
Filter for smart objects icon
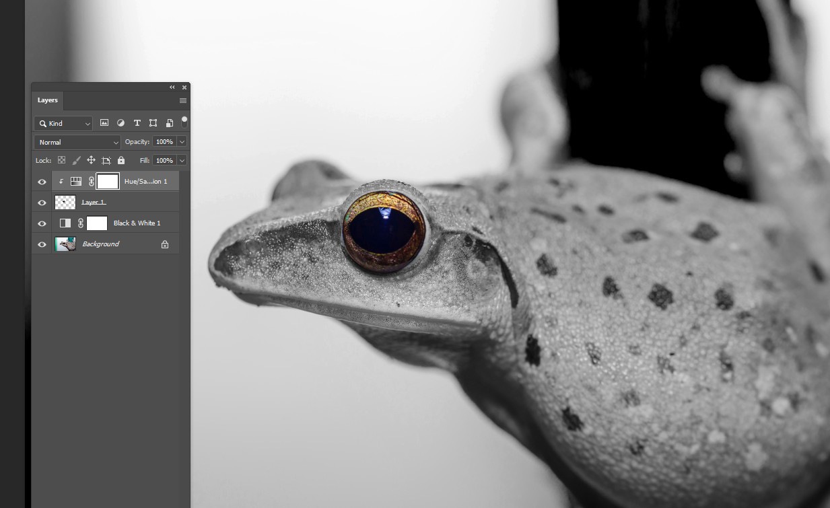coord(169,123)
